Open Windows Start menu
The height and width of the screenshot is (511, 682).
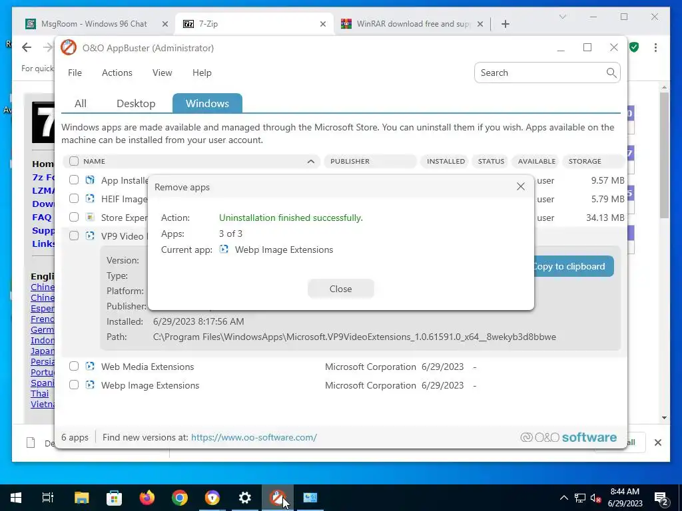tap(16, 498)
